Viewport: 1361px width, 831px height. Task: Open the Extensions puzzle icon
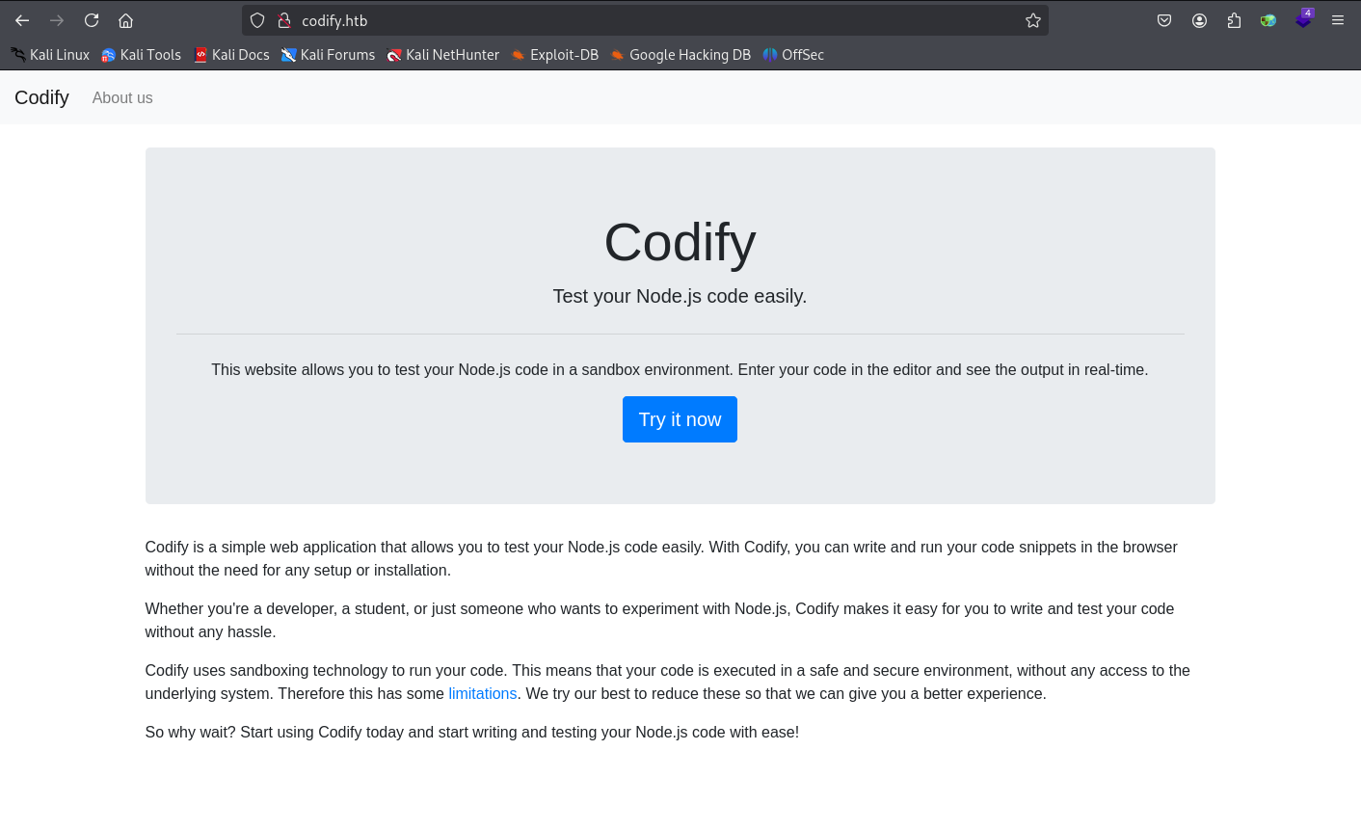pyautogui.click(x=1234, y=20)
